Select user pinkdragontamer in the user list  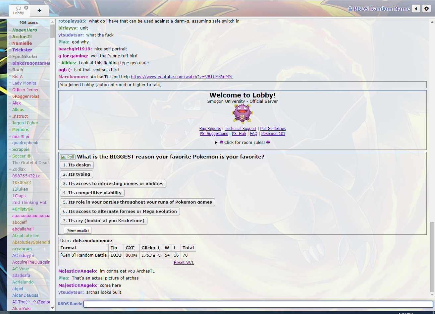tap(28, 63)
